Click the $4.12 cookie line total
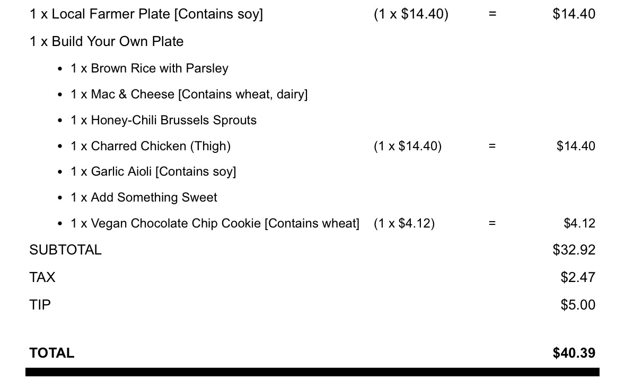The width and height of the screenshot is (625, 382). point(579,224)
